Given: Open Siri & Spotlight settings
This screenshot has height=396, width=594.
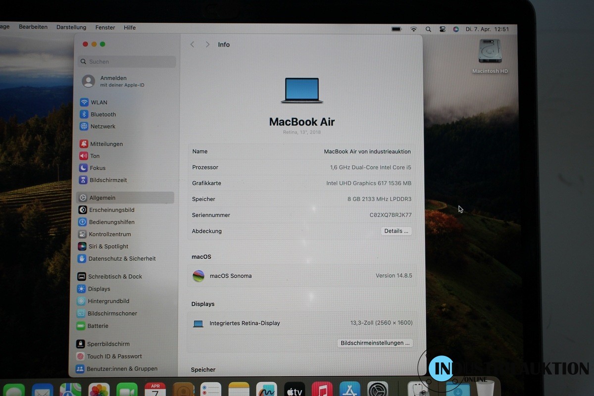Looking at the screenshot, I should 108,247.
